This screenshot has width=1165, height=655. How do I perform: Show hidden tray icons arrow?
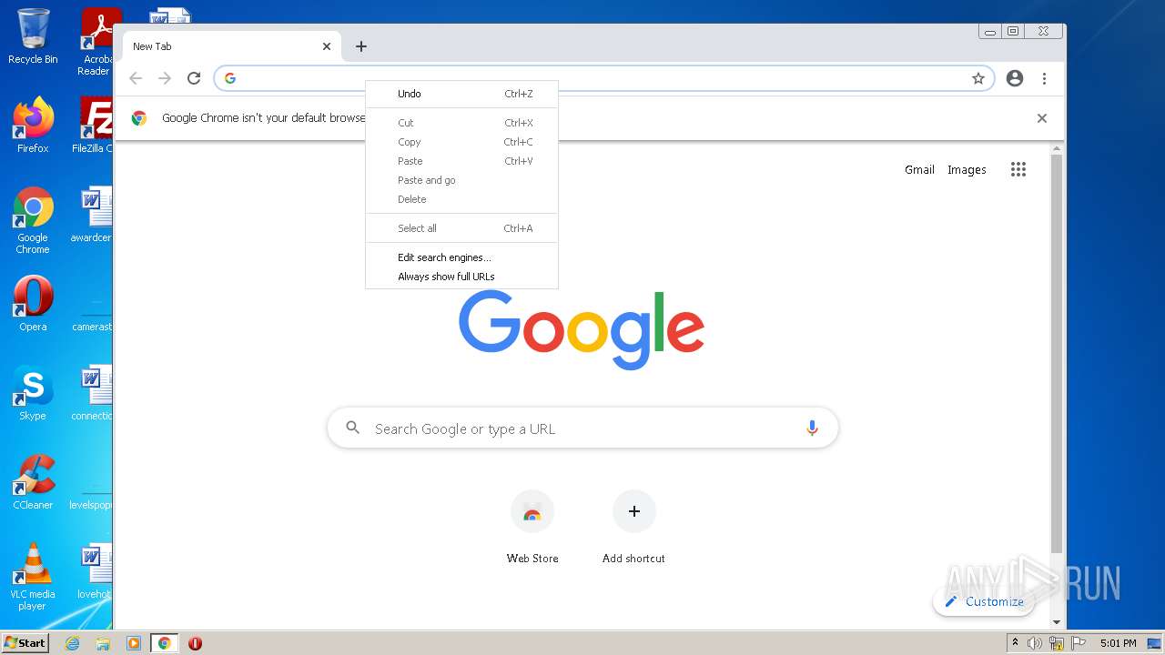point(1015,643)
